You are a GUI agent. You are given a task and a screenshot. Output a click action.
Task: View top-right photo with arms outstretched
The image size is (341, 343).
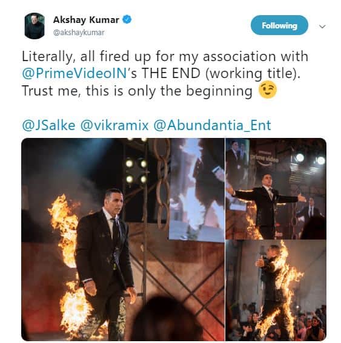(276, 189)
